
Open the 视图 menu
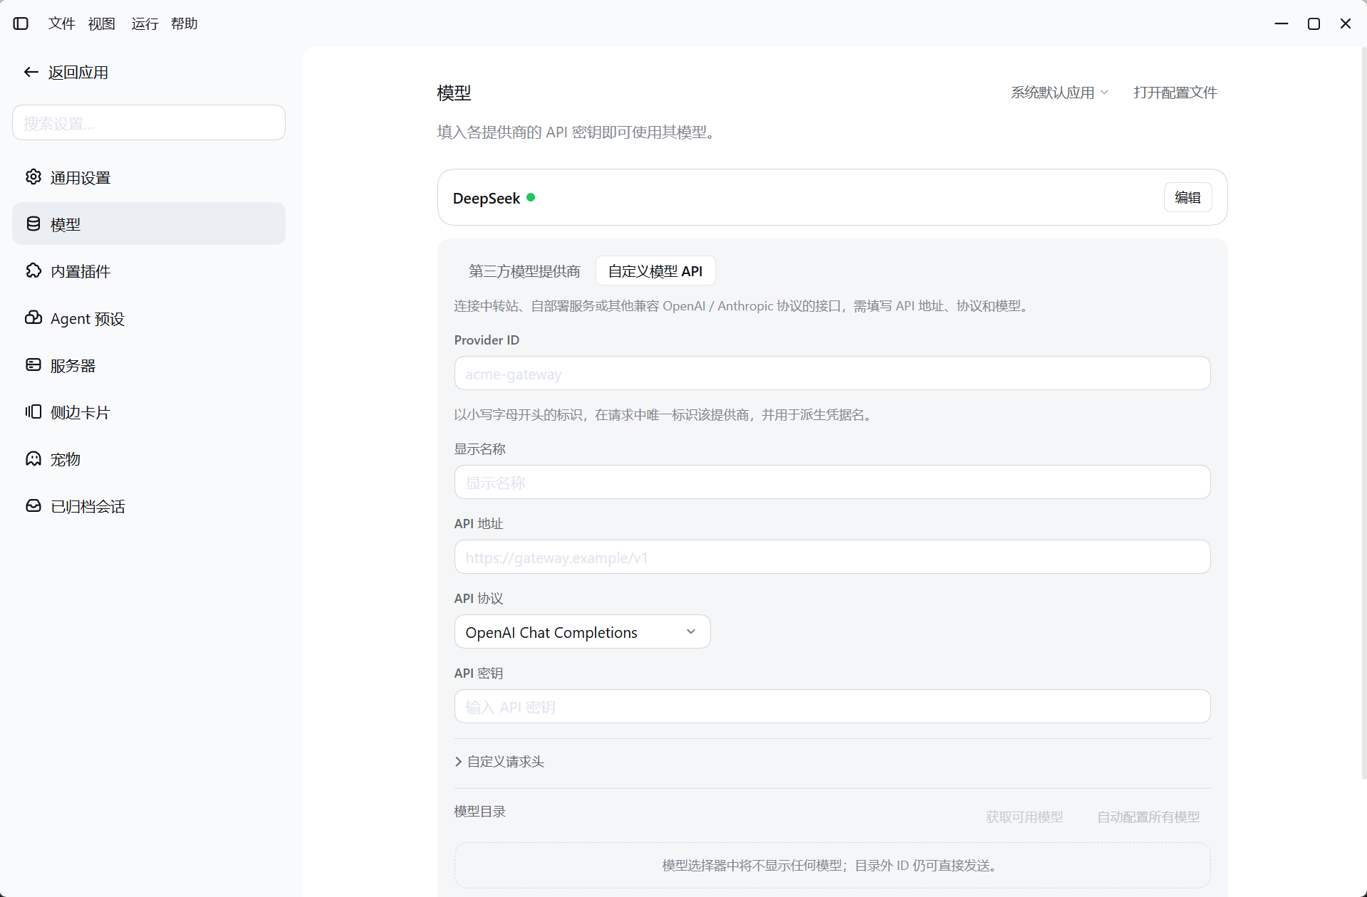(x=102, y=23)
